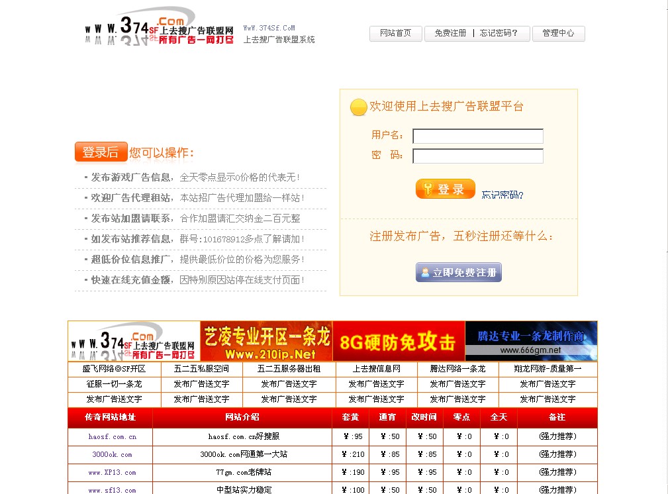Click the 五二五私服空间 grid link
This screenshot has width=668, height=494.
pos(201,369)
